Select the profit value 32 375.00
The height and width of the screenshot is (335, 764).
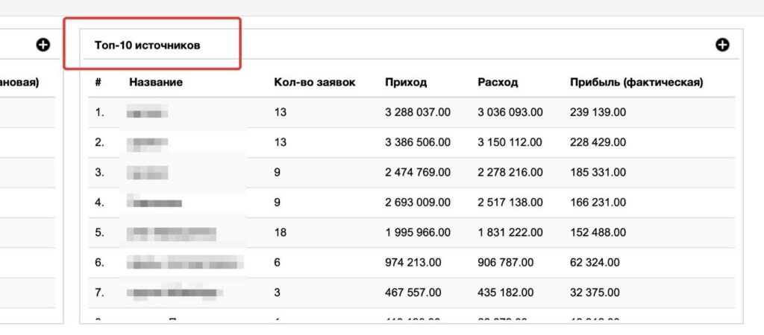coord(595,292)
